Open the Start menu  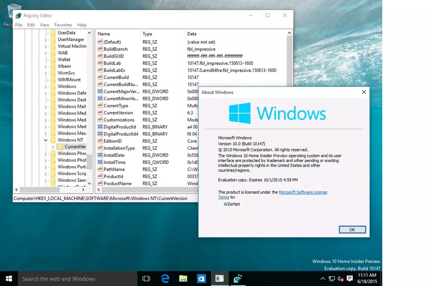(8, 278)
